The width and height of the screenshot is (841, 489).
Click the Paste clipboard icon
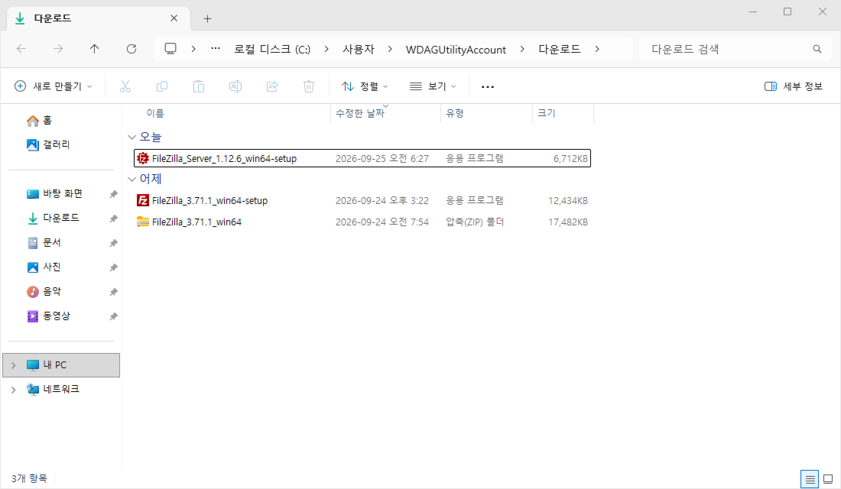click(x=198, y=86)
